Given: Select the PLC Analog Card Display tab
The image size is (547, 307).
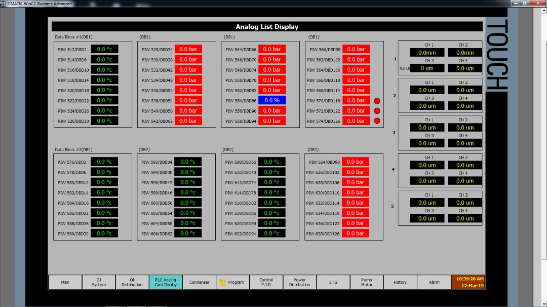Looking at the screenshot, I should 166,282.
